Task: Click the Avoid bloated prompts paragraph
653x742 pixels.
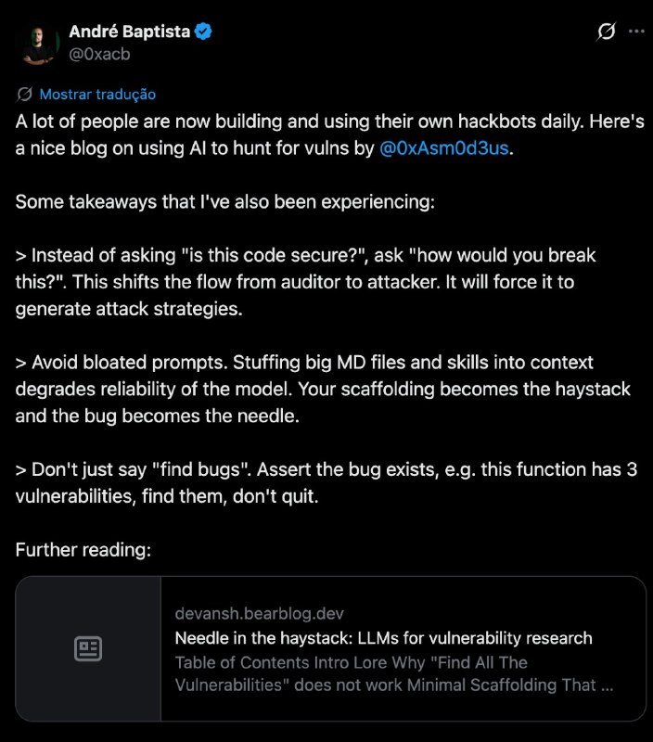Action: (323, 389)
